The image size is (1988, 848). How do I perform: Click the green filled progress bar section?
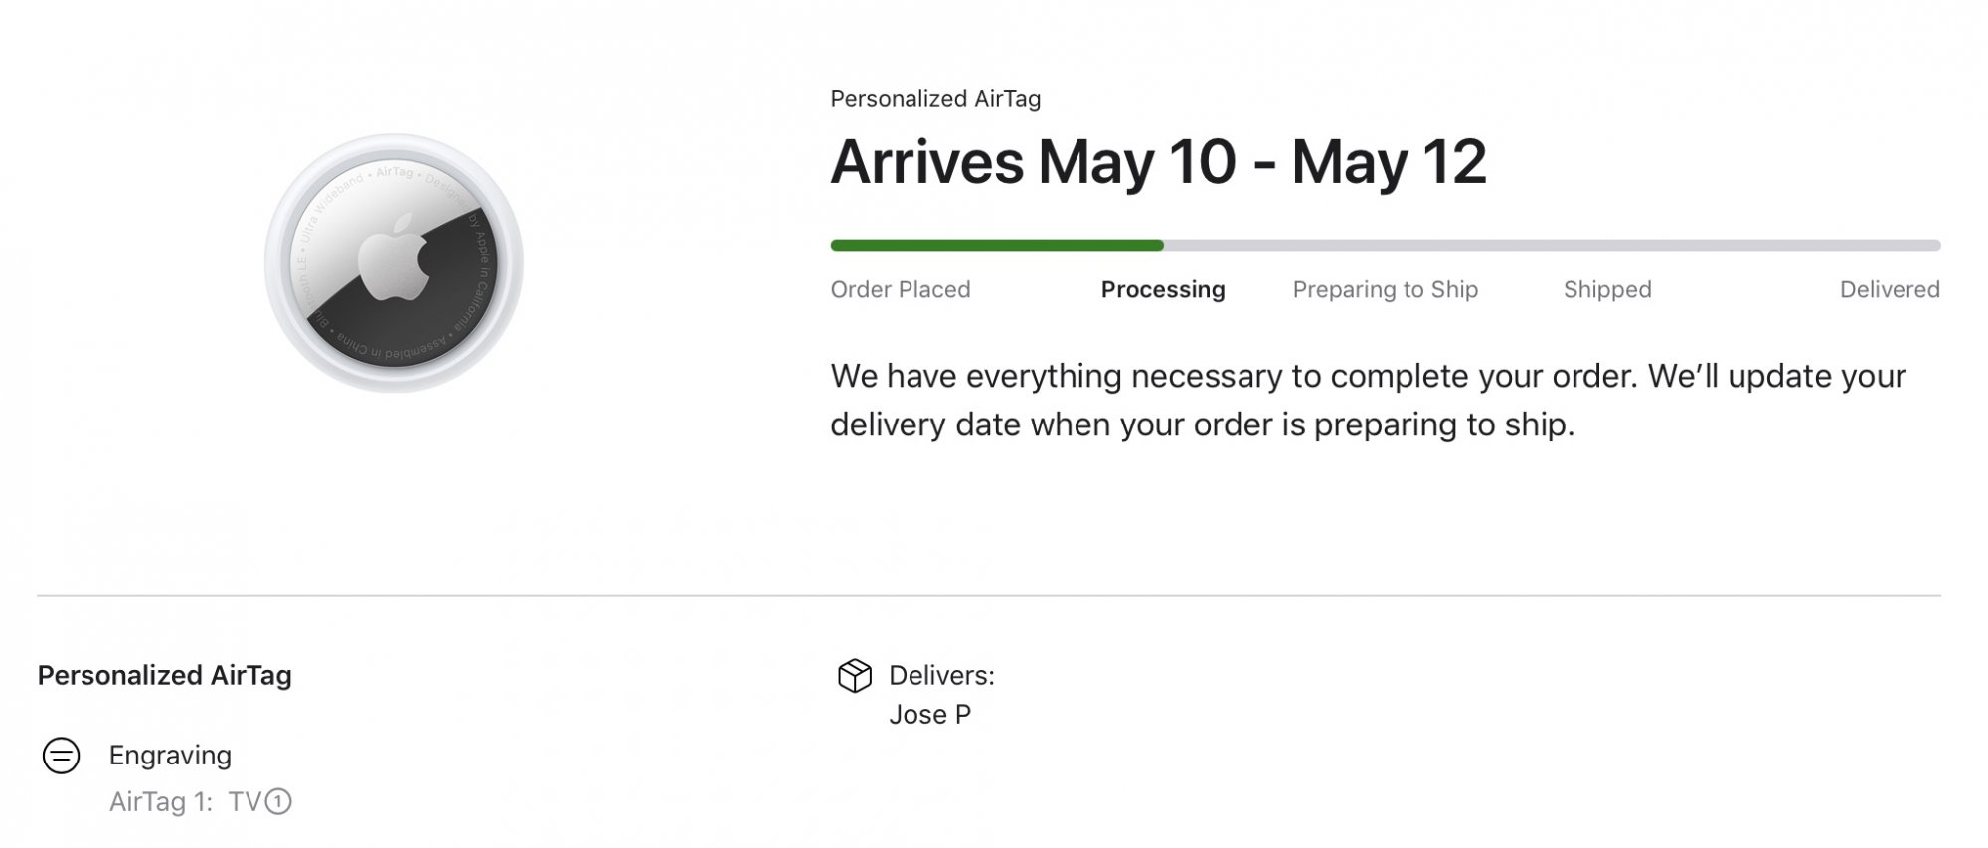tap(996, 245)
